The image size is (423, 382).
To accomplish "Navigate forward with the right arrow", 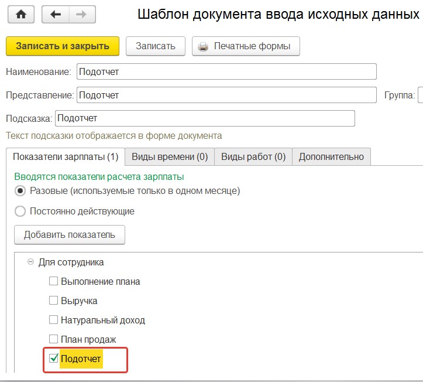I will (82, 14).
